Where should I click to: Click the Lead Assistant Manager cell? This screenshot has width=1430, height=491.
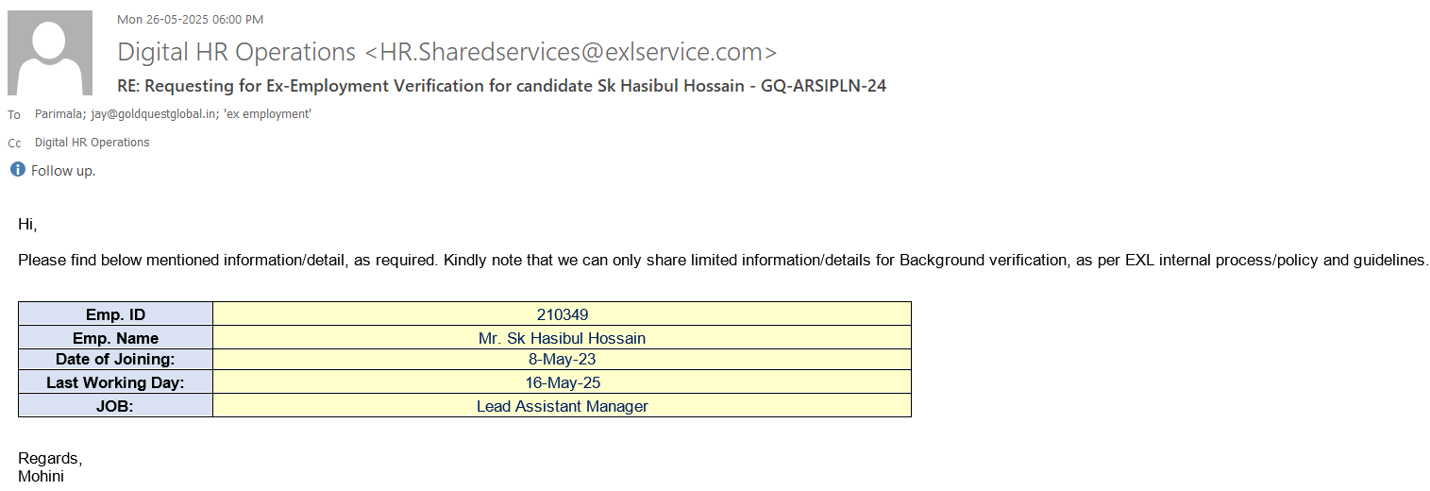pyautogui.click(x=562, y=406)
